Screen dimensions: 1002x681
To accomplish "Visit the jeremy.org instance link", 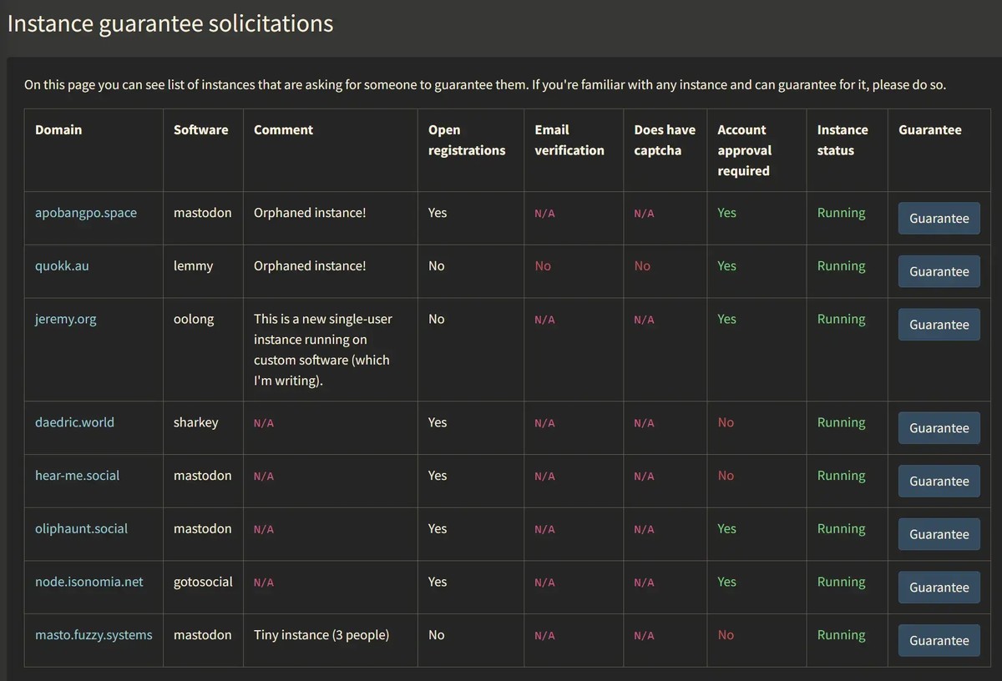I will click(65, 319).
